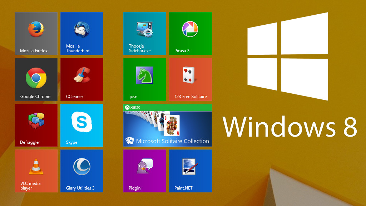366x206 pixels.
Task: Click the 'Pidgin' label text
Action: pos(135,188)
